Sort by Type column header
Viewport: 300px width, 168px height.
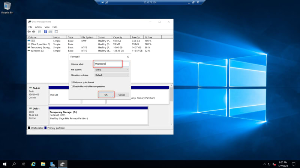[x=73, y=37]
